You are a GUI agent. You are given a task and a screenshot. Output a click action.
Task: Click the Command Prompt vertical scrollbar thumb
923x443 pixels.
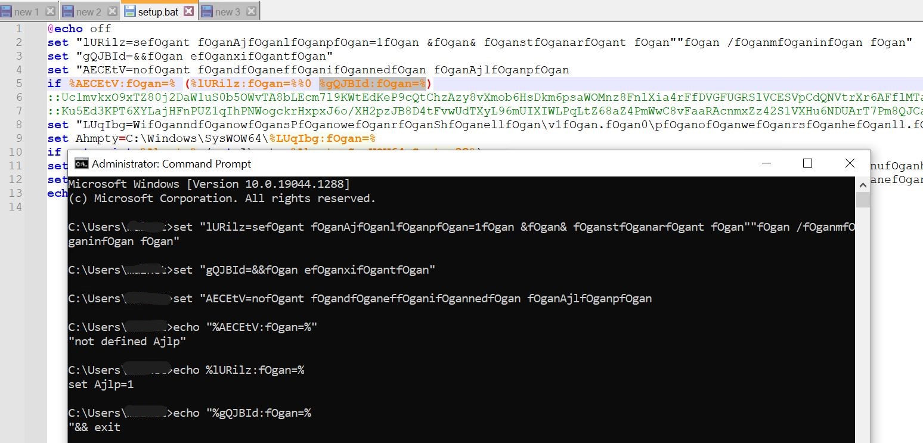(x=862, y=199)
